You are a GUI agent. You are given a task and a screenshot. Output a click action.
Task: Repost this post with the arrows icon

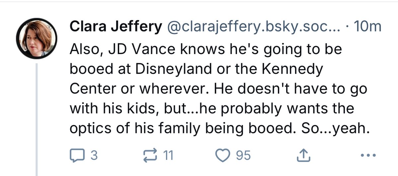[150, 155]
